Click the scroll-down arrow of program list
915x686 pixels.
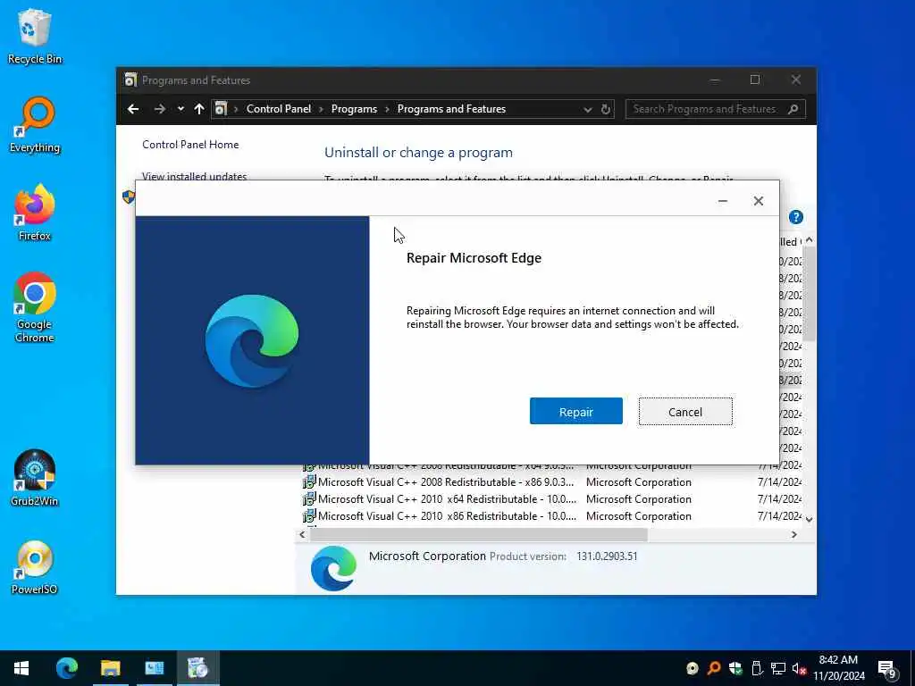809,519
